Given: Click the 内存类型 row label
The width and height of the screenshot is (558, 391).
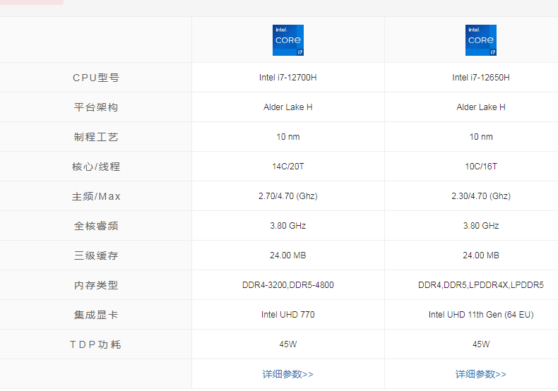Looking at the screenshot, I should point(96,285).
